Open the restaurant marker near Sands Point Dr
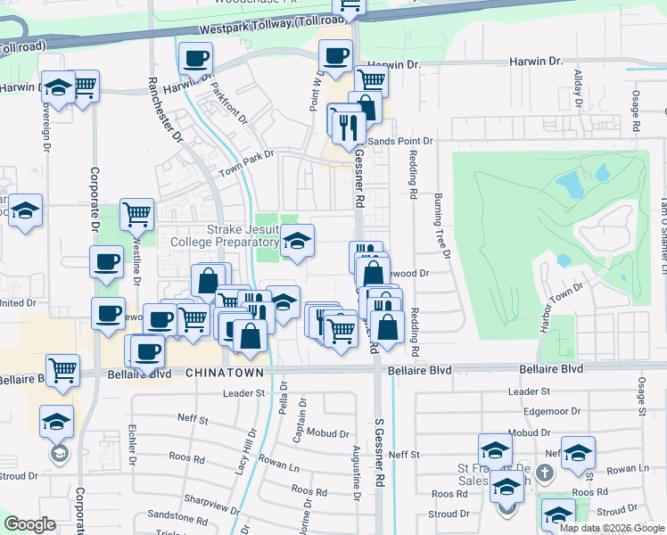The width and height of the screenshot is (667, 535). pyautogui.click(x=349, y=129)
